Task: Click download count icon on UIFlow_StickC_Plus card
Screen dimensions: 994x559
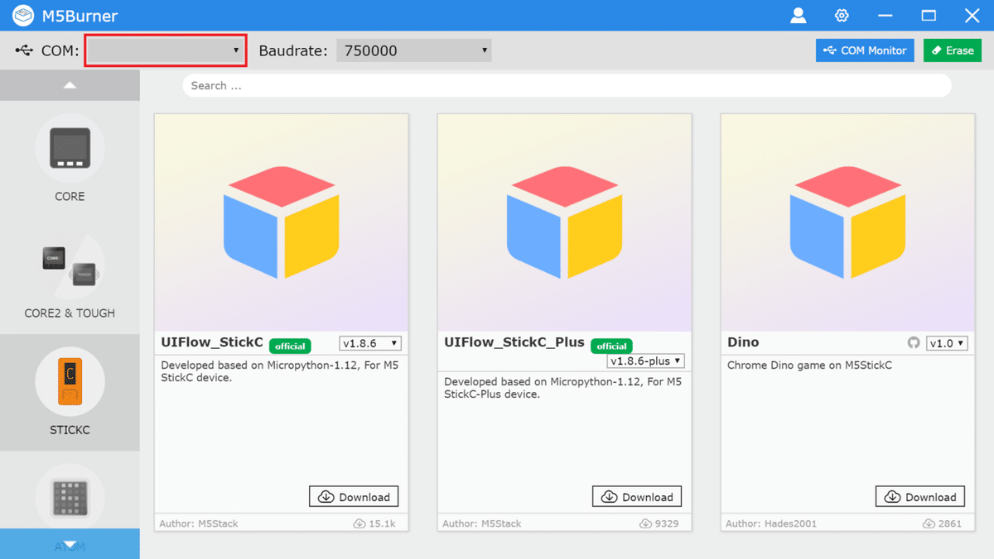Action: pos(645,523)
